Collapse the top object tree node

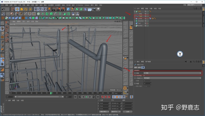point(135,11)
